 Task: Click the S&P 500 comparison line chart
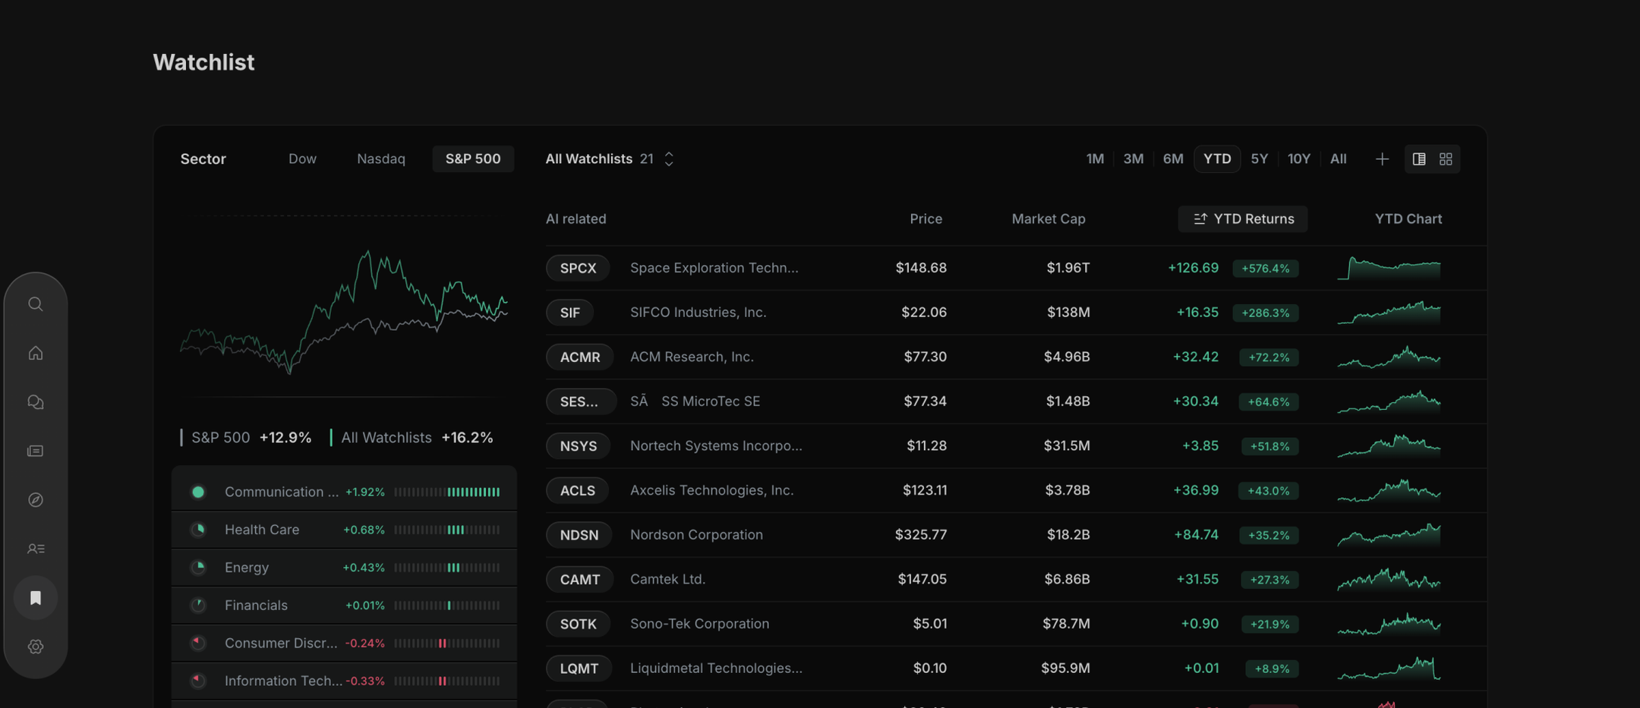coord(344,312)
